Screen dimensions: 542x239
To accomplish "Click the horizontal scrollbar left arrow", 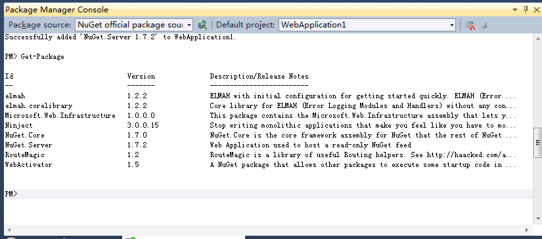I will (x=9, y=229).
